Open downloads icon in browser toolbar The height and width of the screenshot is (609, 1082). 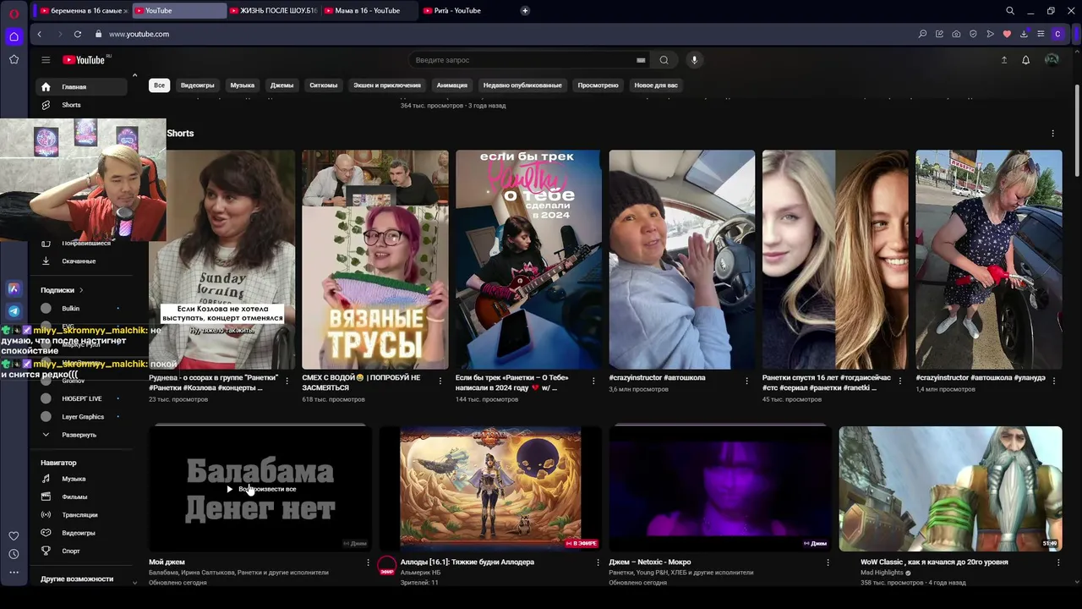1024,34
